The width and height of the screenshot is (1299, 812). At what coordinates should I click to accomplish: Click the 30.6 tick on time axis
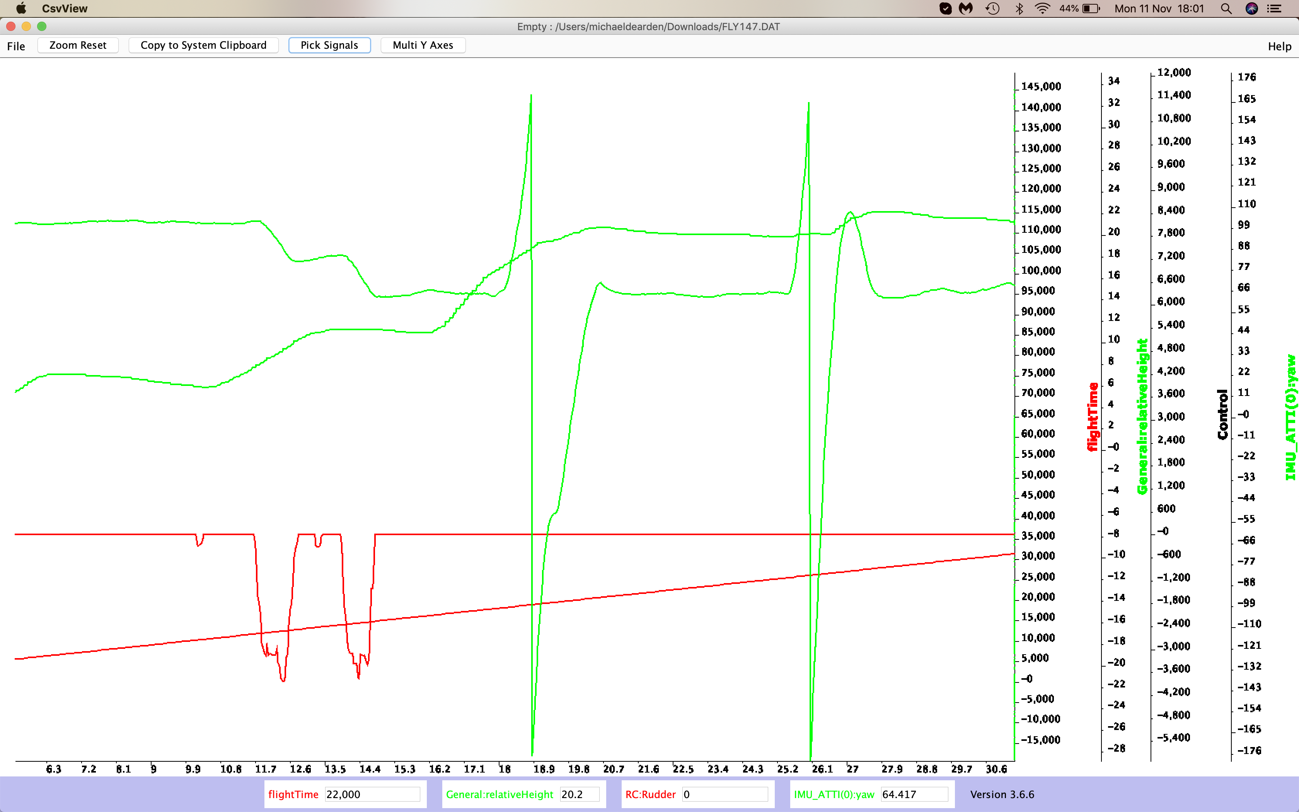coord(996,769)
